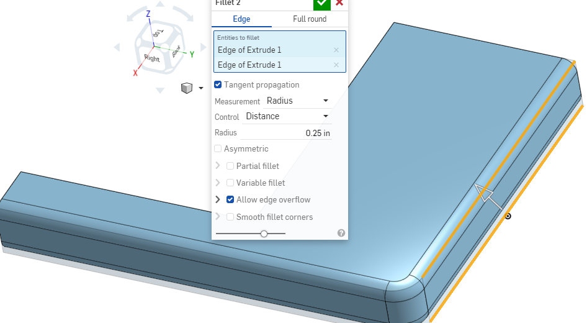Cancel Fillet 2 with the red X
587x323 pixels.
pyautogui.click(x=339, y=3)
